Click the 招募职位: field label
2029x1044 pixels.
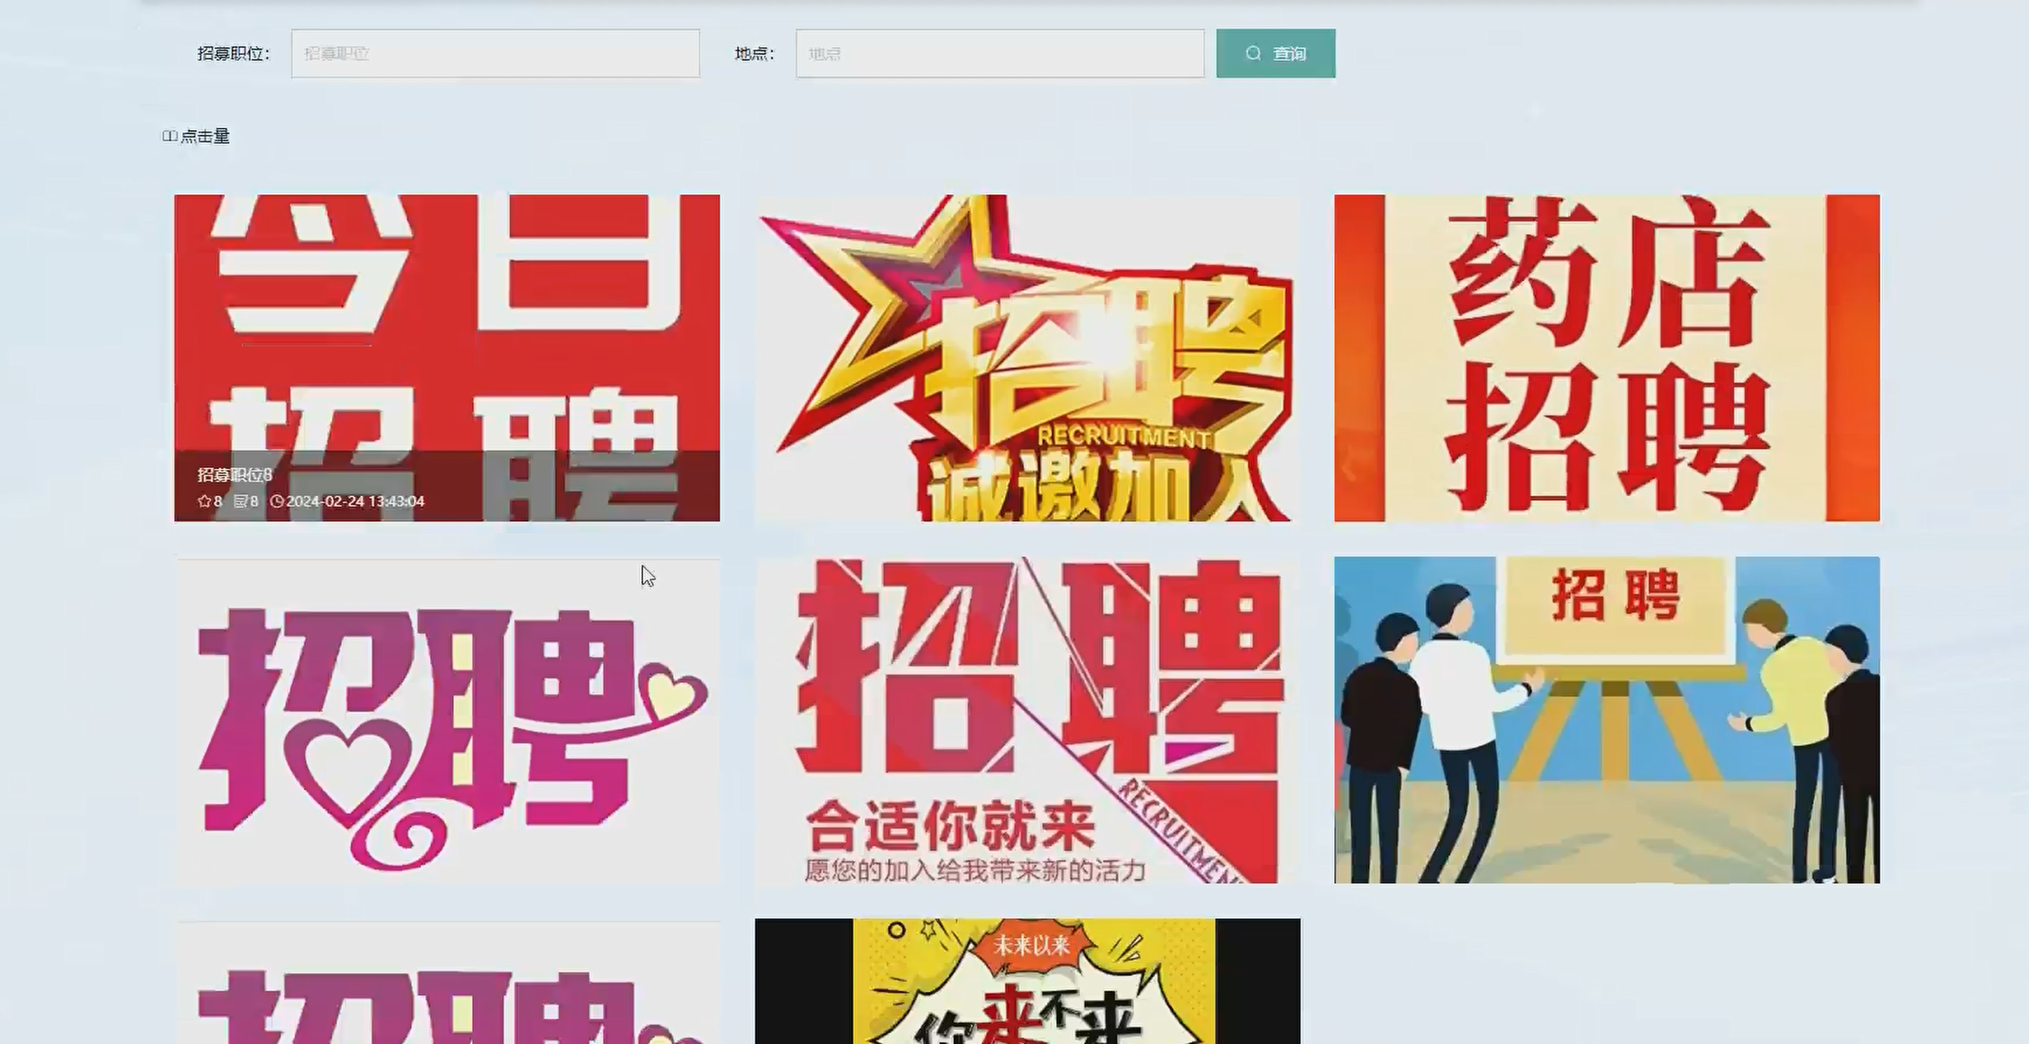pos(233,53)
